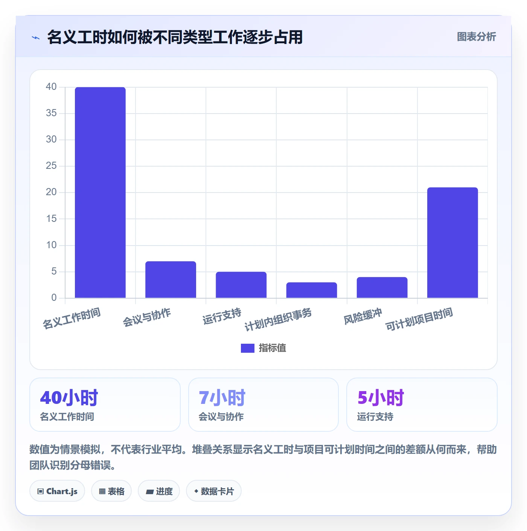Click the 运行支持 bar in chart

(241, 285)
